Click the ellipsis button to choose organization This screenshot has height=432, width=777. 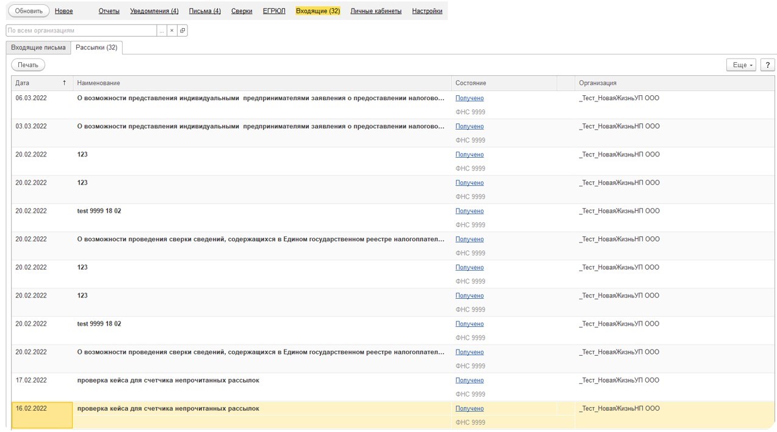point(162,31)
